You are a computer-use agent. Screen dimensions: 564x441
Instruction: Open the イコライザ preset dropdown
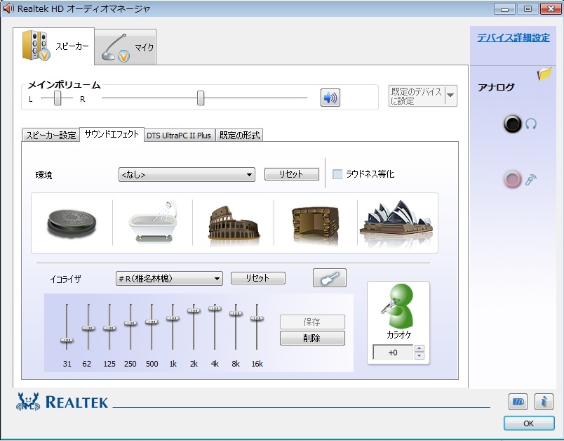tap(169, 279)
